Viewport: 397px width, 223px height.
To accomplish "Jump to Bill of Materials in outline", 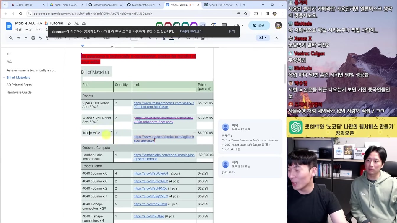I will click(x=18, y=78).
